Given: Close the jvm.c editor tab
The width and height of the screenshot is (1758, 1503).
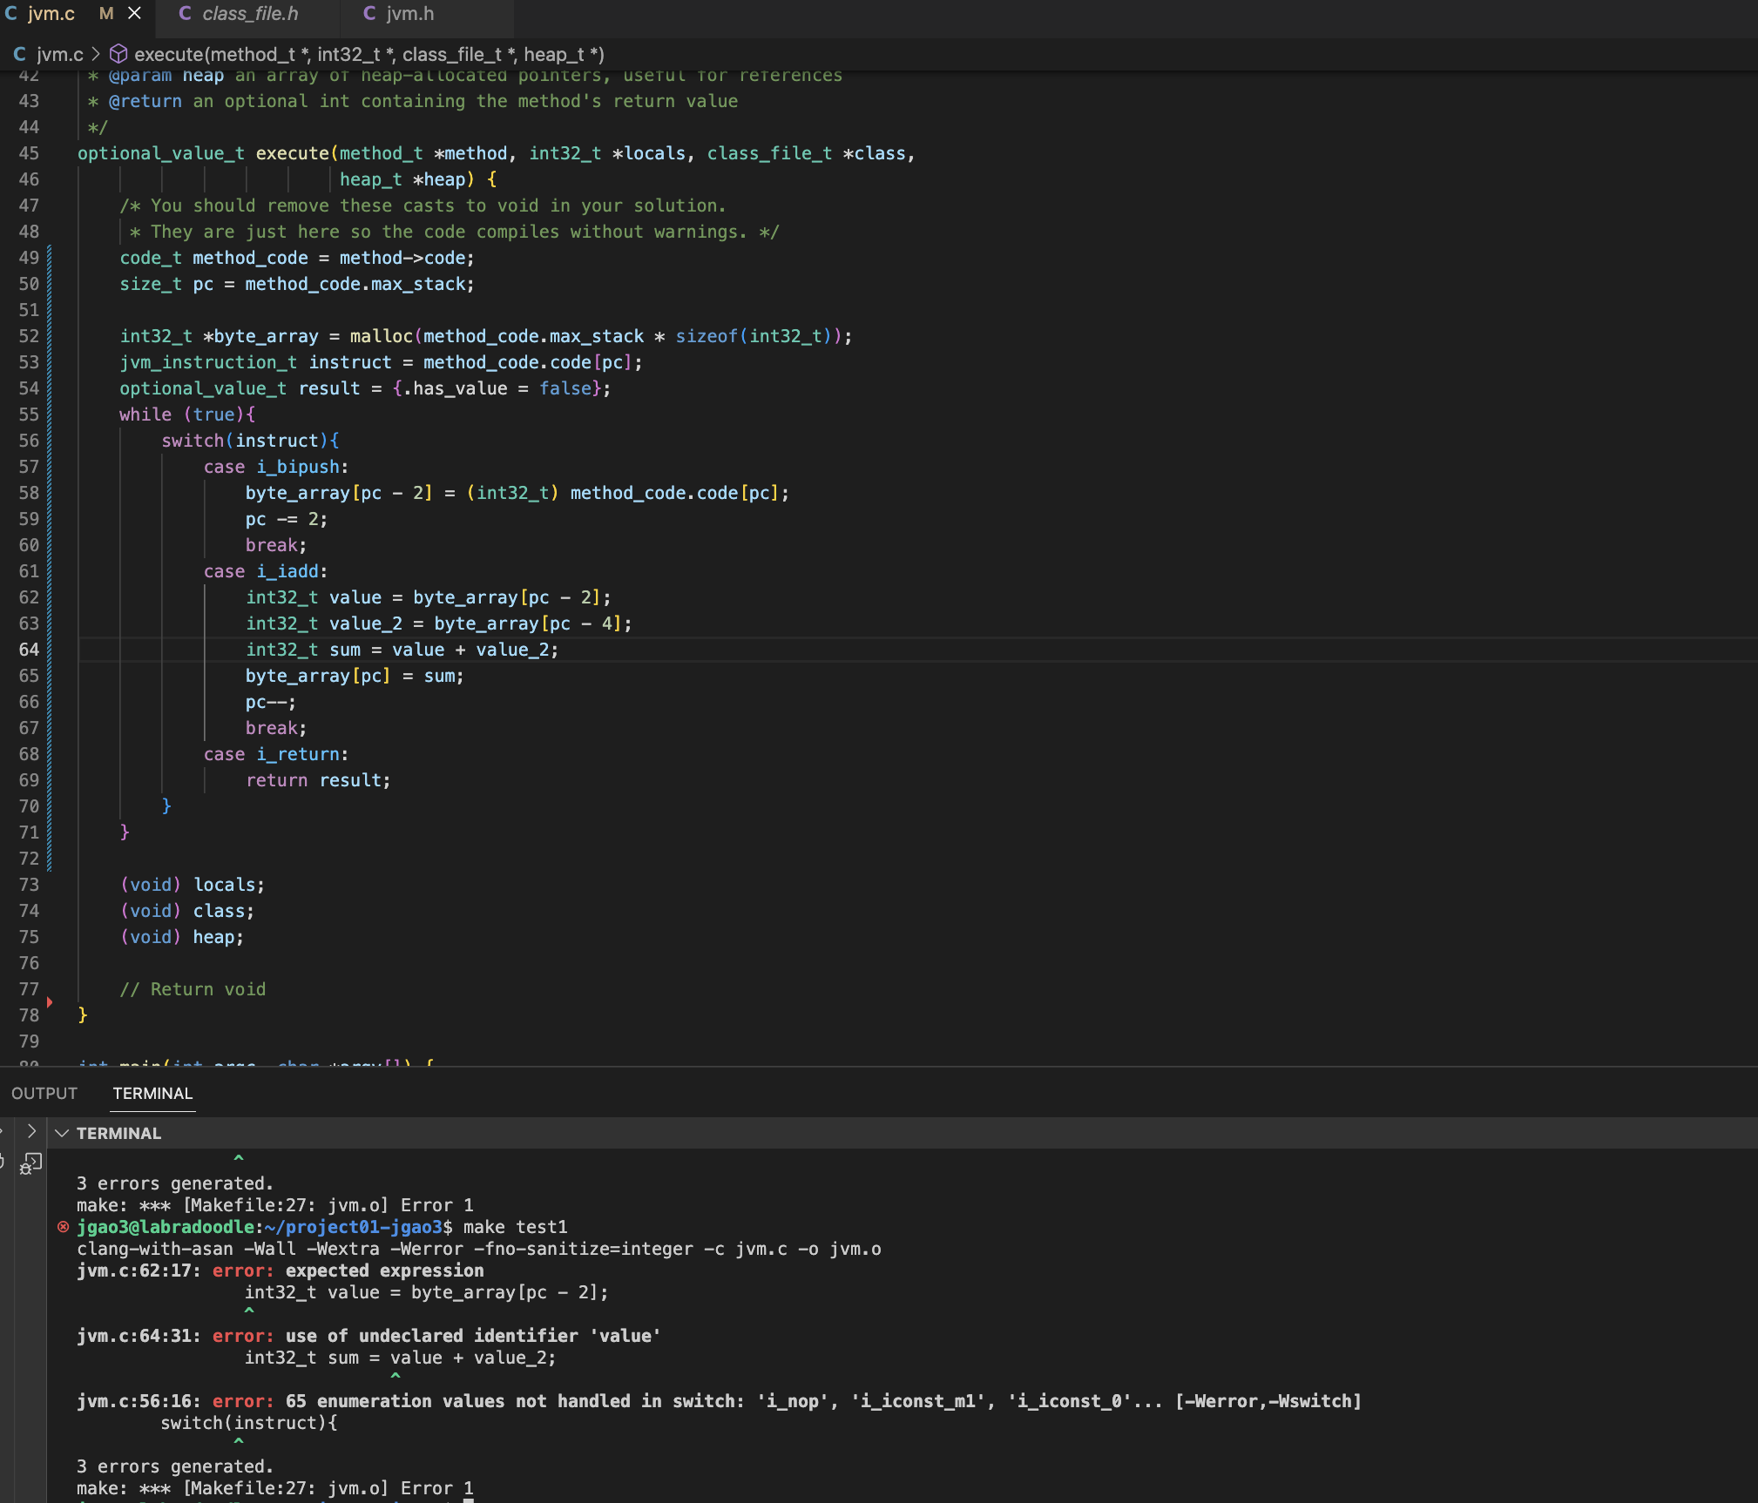Looking at the screenshot, I should pos(134,13).
